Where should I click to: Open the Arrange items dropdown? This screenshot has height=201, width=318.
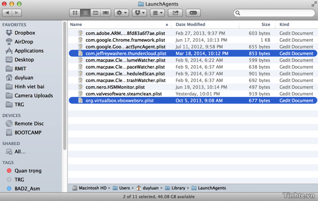158,13
